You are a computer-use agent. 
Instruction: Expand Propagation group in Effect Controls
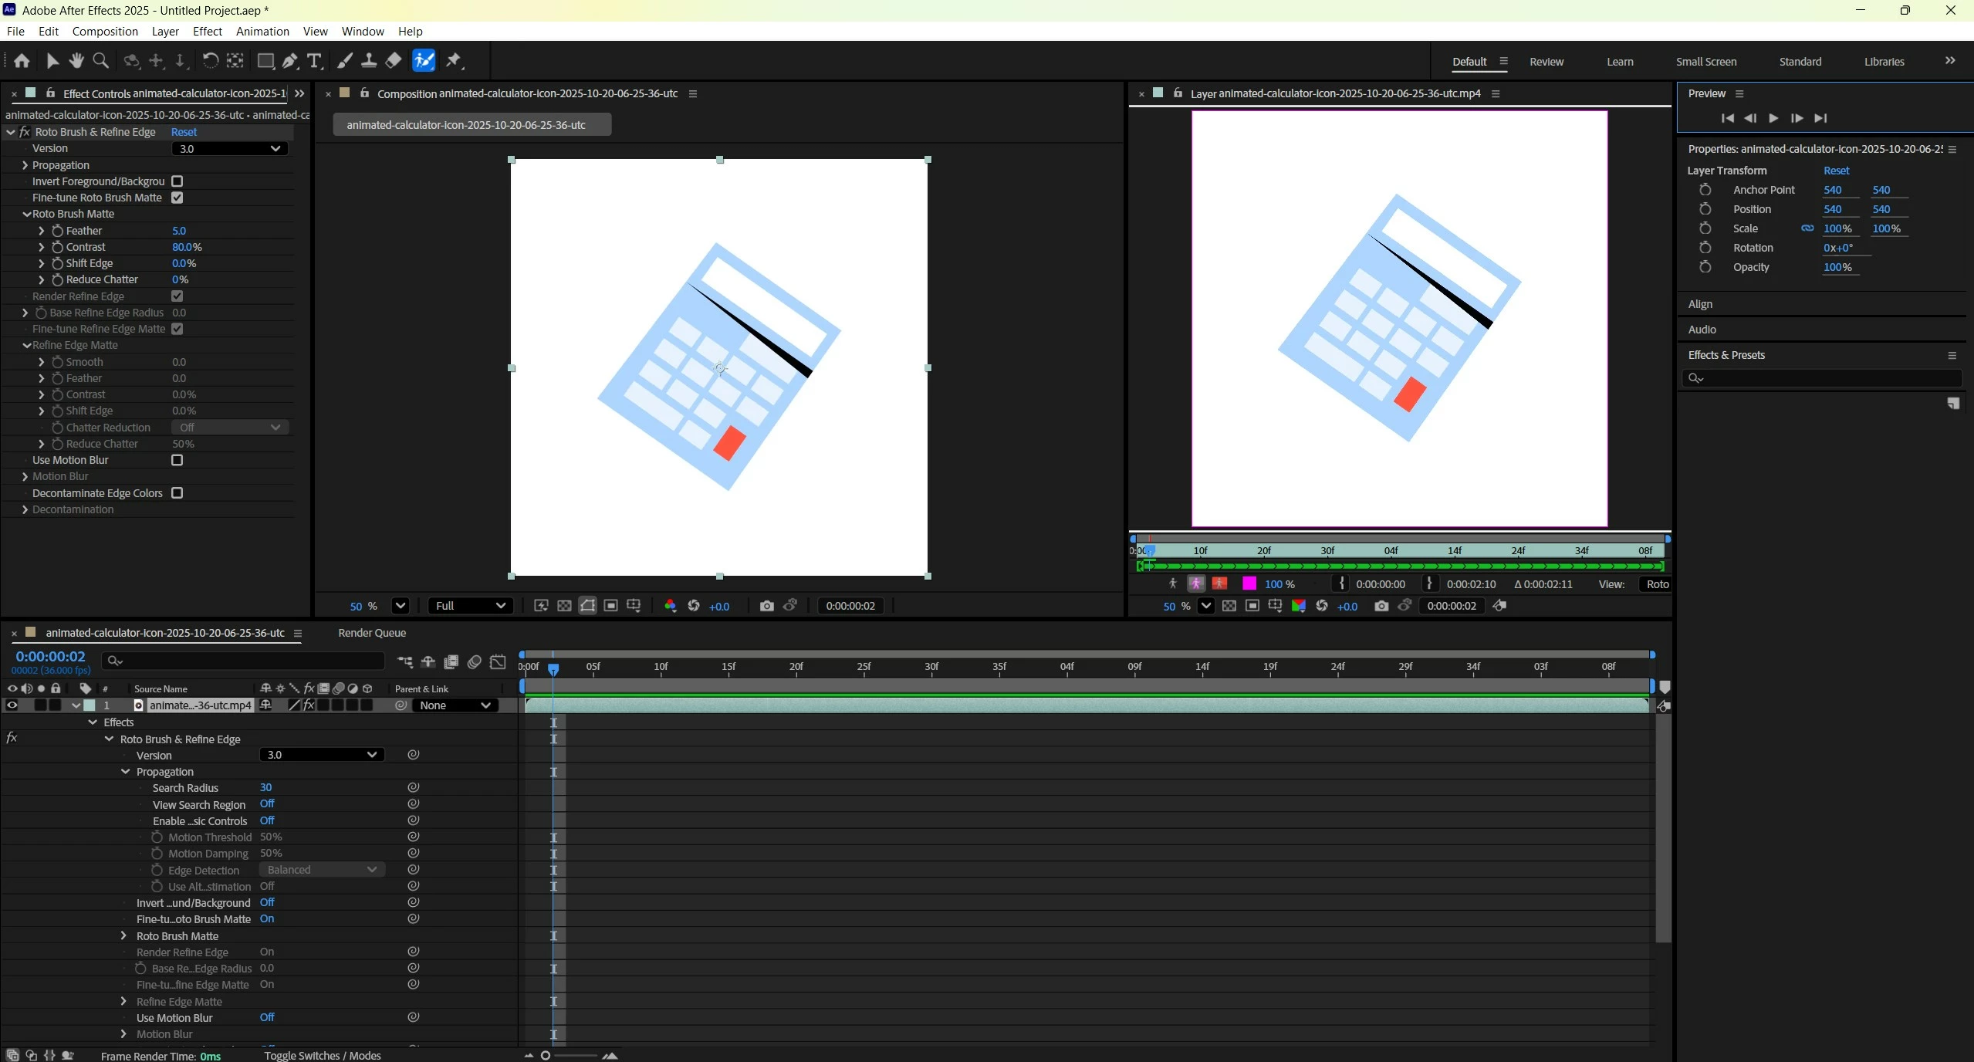(25, 165)
